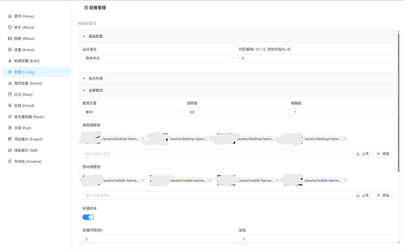Screen dimensions: 404x250
Task: Click the headphone icon beside 技能展示 (Skill)
Action: coord(10,150)
